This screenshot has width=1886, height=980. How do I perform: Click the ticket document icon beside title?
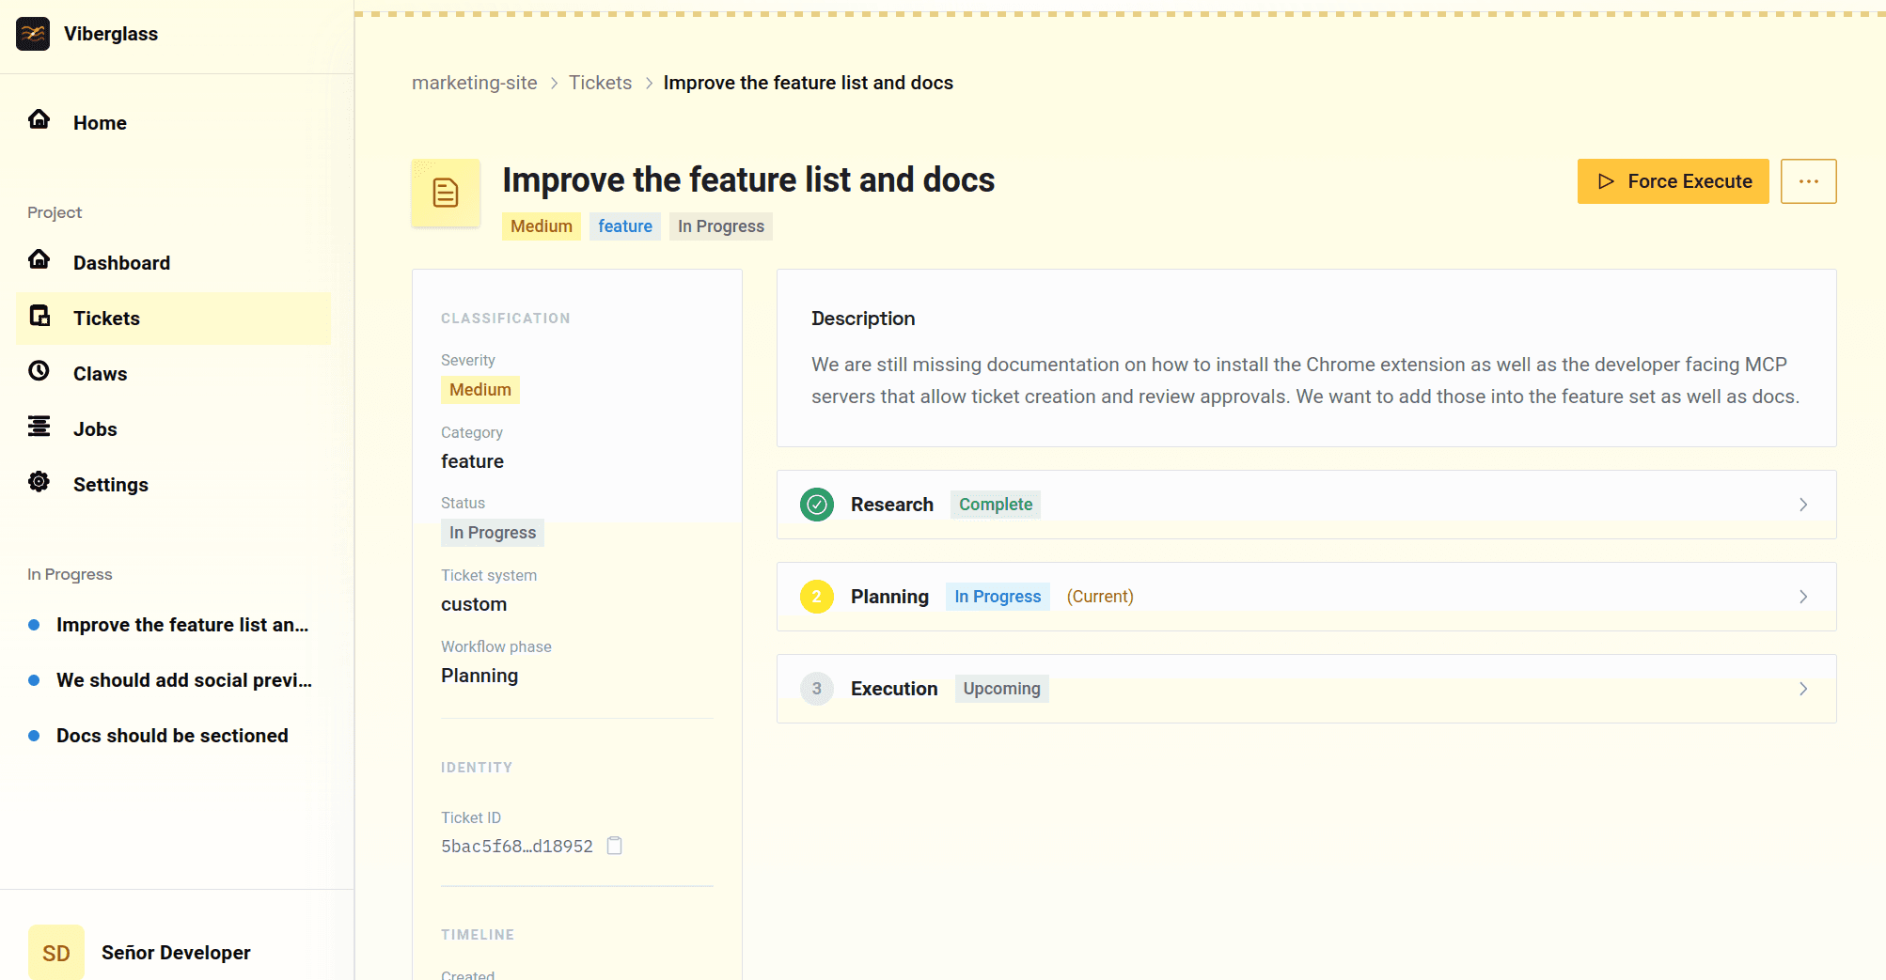[x=446, y=193]
